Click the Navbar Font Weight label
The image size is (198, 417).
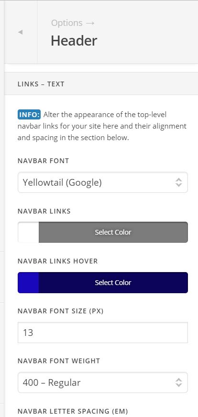pyautogui.click(x=59, y=361)
